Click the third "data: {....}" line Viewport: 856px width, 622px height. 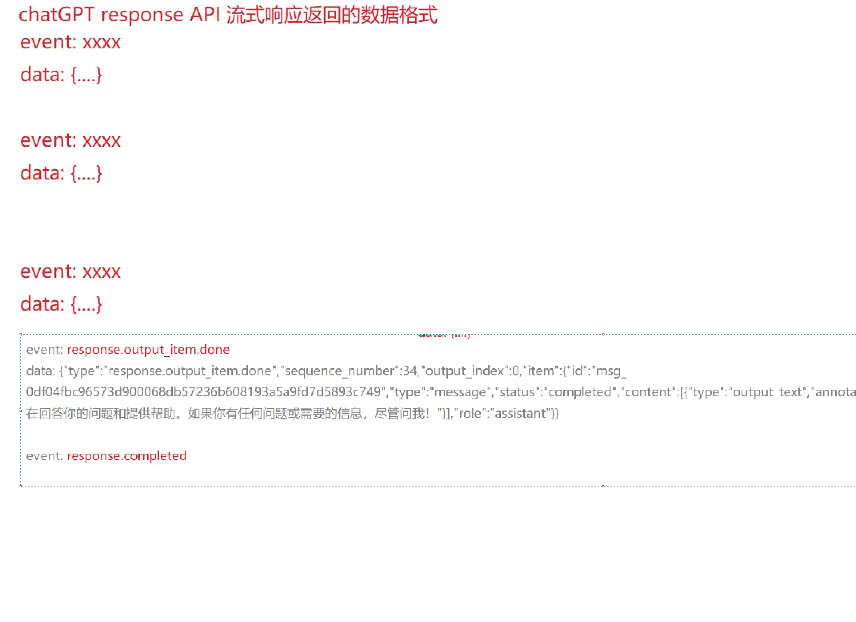click(x=61, y=304)
